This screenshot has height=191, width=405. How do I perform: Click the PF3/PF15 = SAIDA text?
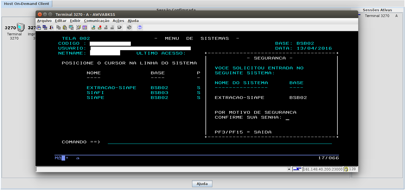[x=243, y=132]
